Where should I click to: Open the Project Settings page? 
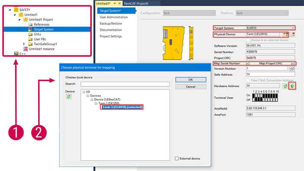pyautogui.click(x=111, y=36)
